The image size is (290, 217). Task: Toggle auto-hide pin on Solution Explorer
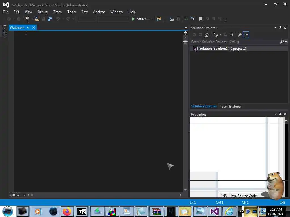[x=280, y=28]
